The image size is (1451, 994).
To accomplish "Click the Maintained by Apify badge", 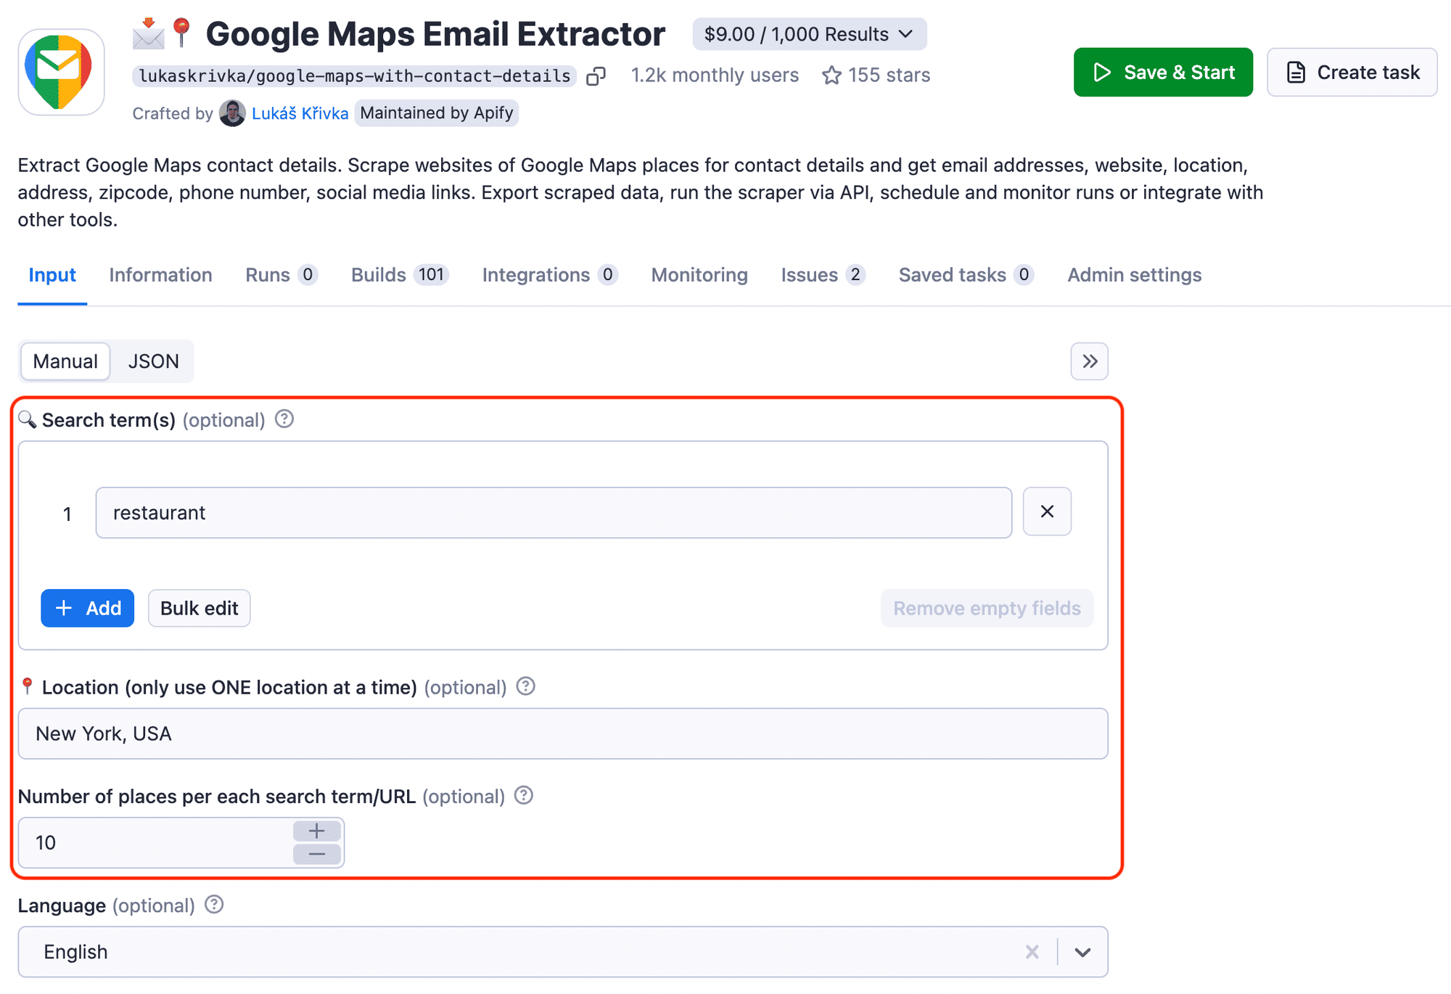I will pos(437,113).
